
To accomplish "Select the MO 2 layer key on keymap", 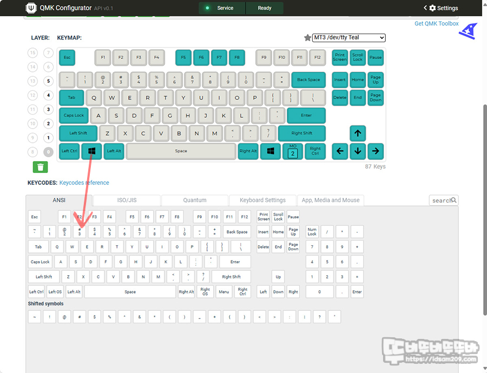I will point(293,151).
